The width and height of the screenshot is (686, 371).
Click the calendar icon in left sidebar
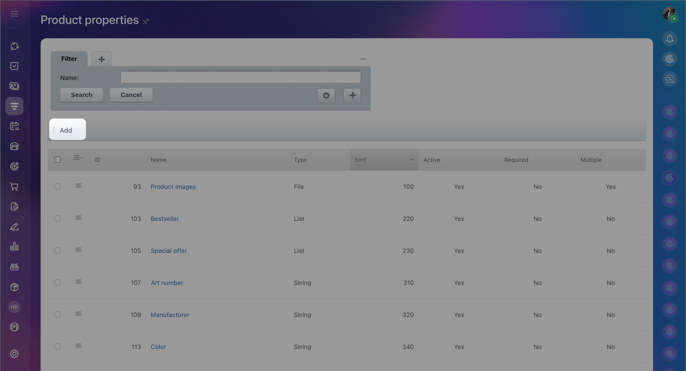click(14, 126)
